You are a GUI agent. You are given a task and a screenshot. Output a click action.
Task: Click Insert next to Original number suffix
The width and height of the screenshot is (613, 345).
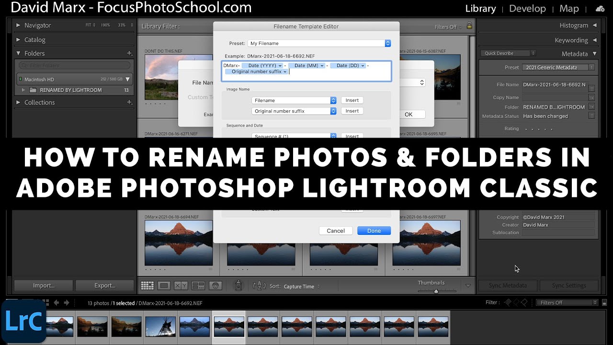(352, 111)
